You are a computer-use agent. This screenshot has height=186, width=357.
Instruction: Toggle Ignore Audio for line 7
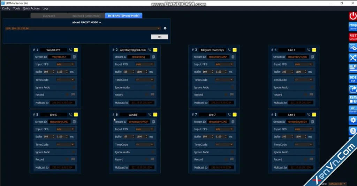pyautogui.click(x=232, y=152)
